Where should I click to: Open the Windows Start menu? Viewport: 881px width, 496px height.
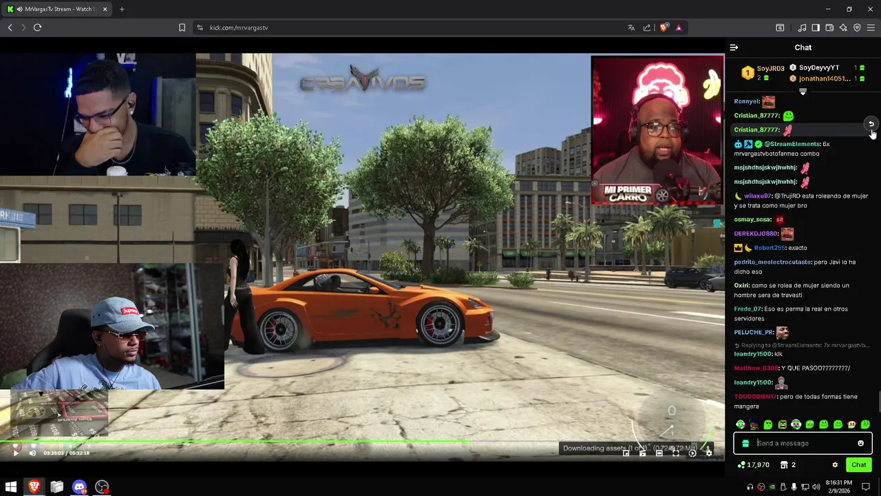[11, 487]
